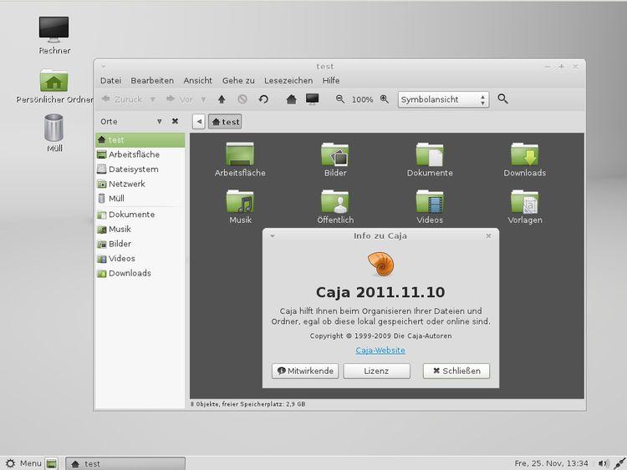The image size is (627, 470).
Task: Open the Caja-Website link
Action: tap(380, 351)
